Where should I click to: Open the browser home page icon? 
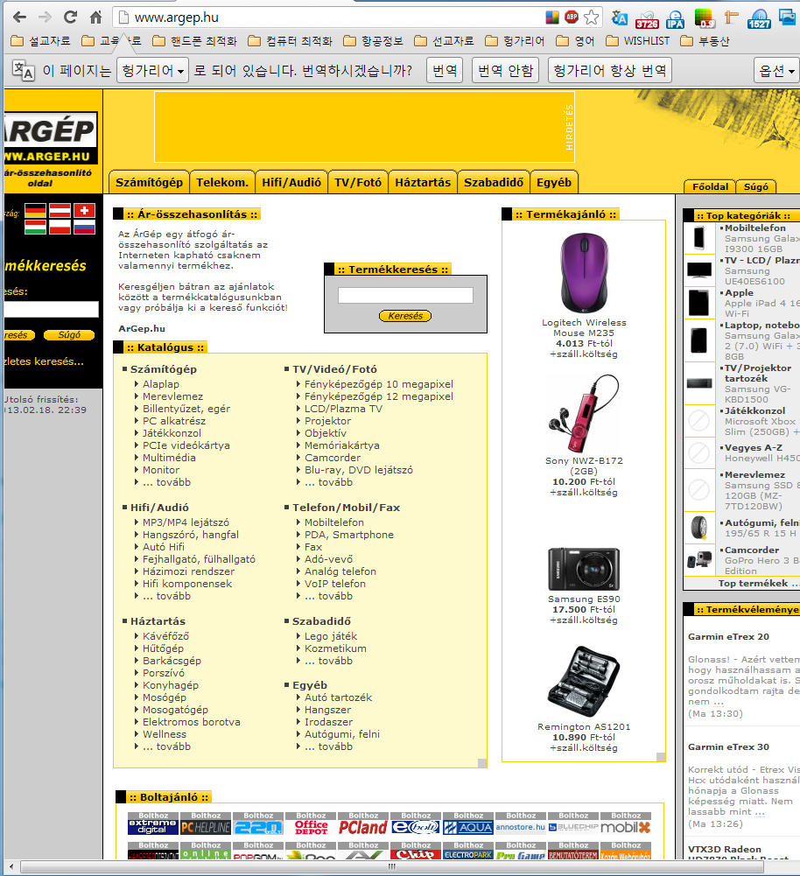coord(96,18)
